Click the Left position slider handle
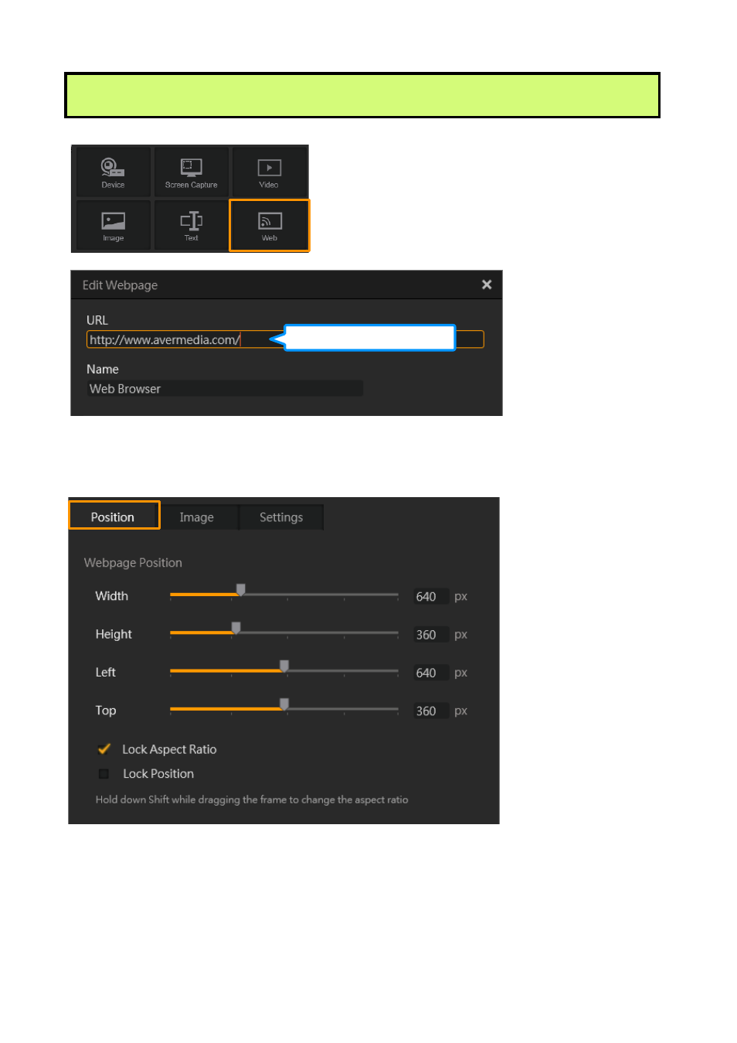Image resolution: width=737 pixels, height=1043 pixels. (x=284, y=666)
